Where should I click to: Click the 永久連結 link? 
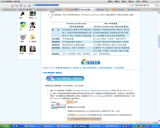83,68
